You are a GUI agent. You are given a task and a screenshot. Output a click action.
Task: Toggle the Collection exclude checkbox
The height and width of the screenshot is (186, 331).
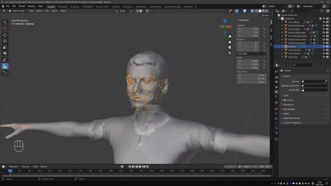pos(321,19)
